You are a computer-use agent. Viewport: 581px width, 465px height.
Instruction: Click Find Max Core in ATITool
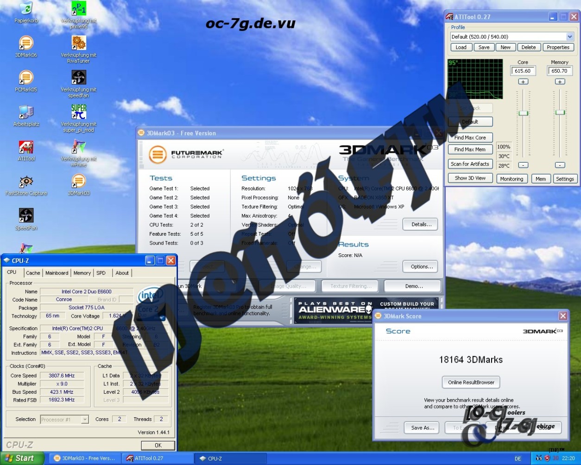pyautogui.click(x=470, y=138)
